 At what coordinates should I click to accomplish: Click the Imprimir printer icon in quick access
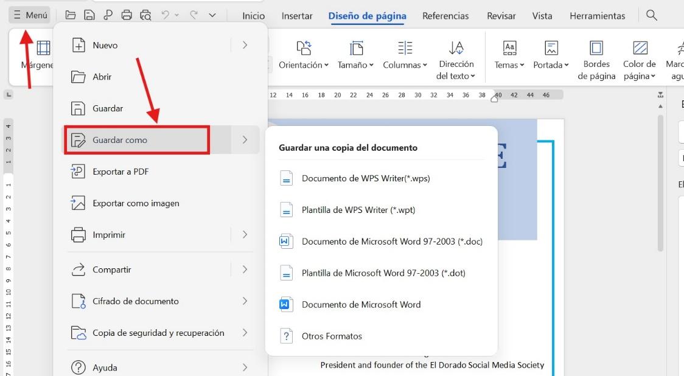coord(125,15)
